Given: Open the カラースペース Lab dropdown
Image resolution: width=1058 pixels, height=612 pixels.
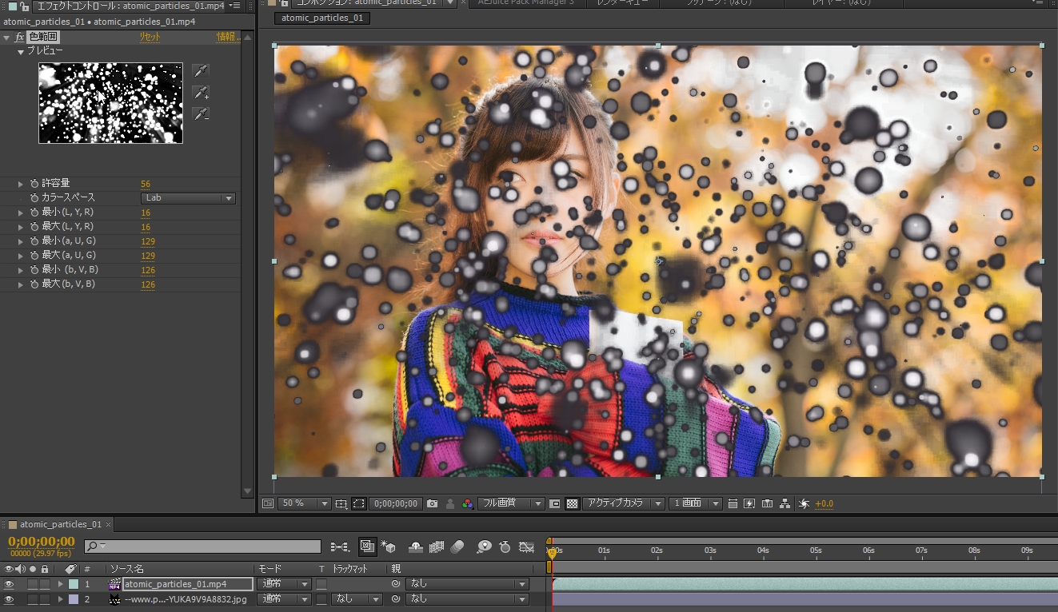Looking at the screenshot, I should point(188,198).
